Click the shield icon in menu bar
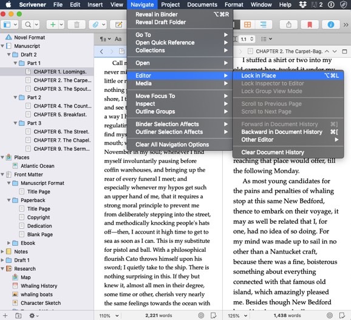Screen dimensions: 351x320 (343, 4)
